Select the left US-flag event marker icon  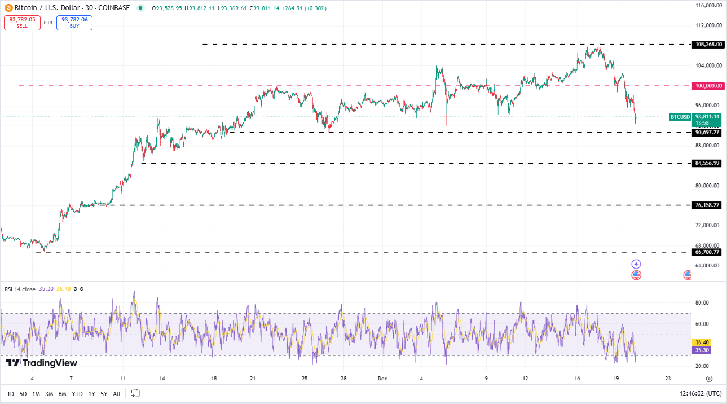[636, 276]
